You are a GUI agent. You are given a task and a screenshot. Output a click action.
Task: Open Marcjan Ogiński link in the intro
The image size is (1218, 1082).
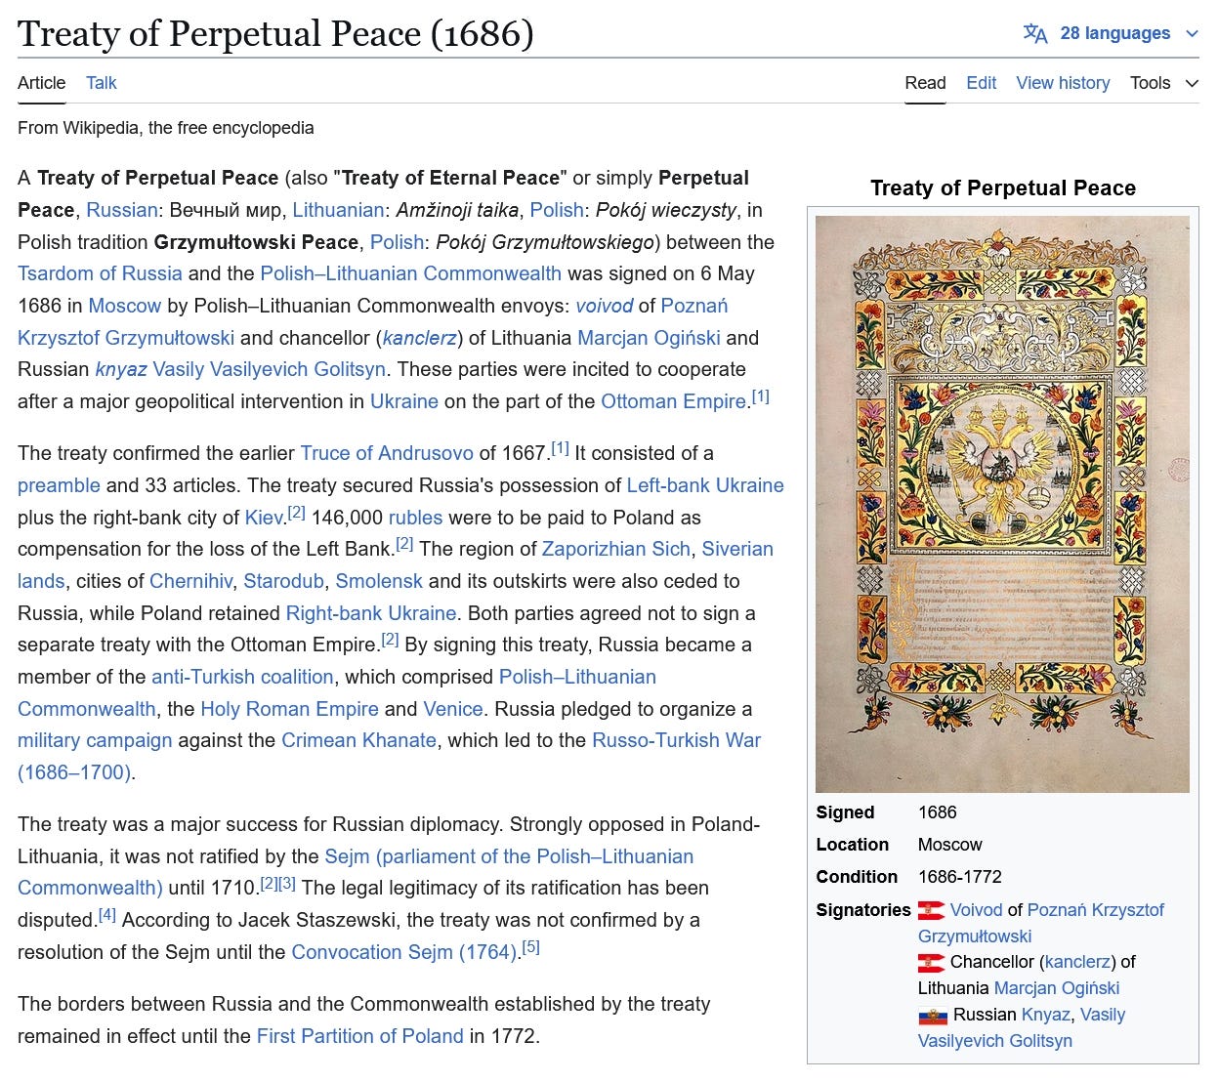[649, 338]
